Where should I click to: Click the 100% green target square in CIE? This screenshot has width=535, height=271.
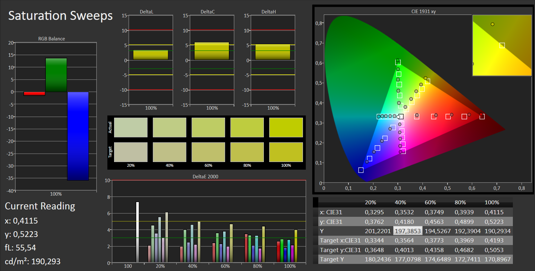tap(398, 62)
